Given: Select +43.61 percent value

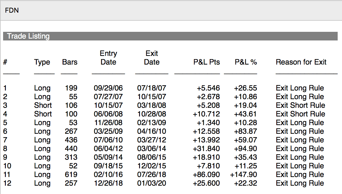Looking at the screenshot, I should (x=245, y=114).
